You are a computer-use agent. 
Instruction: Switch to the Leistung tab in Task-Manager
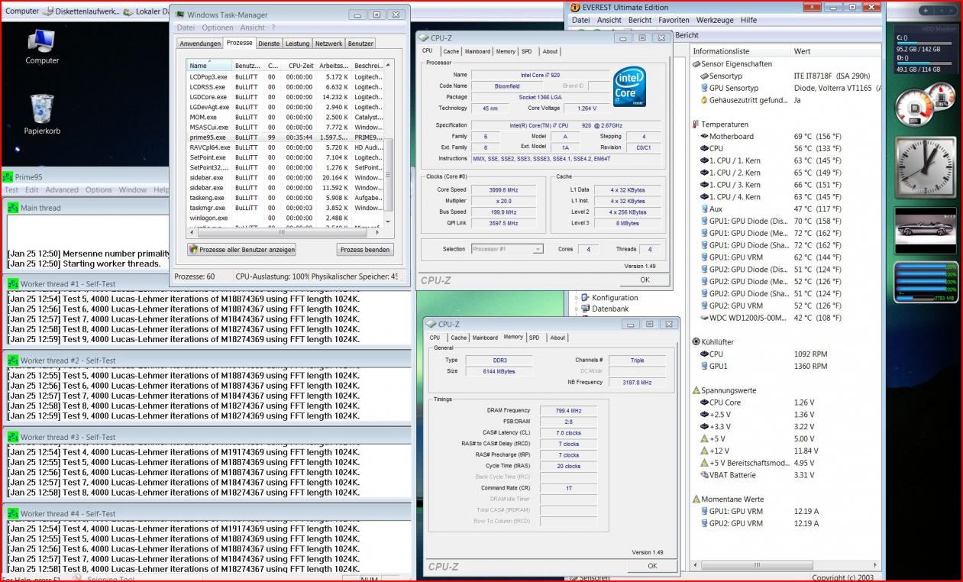(x=297, y=44)
